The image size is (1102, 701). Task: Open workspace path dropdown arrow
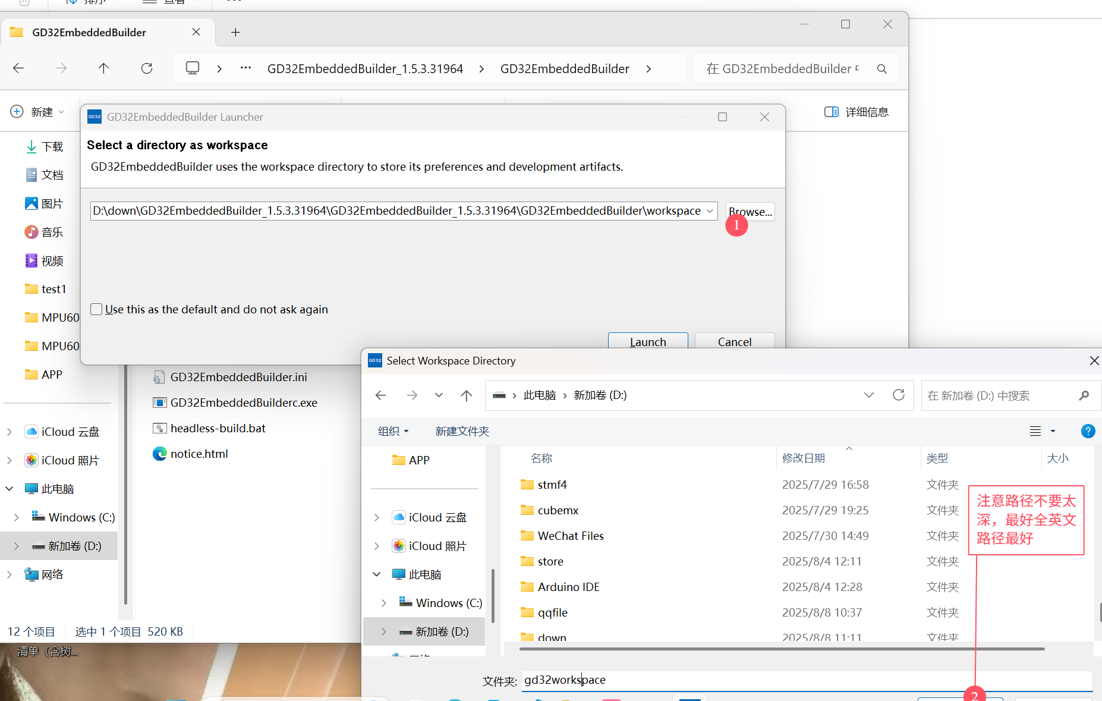coord(710,211)
